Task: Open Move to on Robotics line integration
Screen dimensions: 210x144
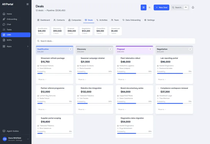Action: pyautogui.click(x=82, y=109)
